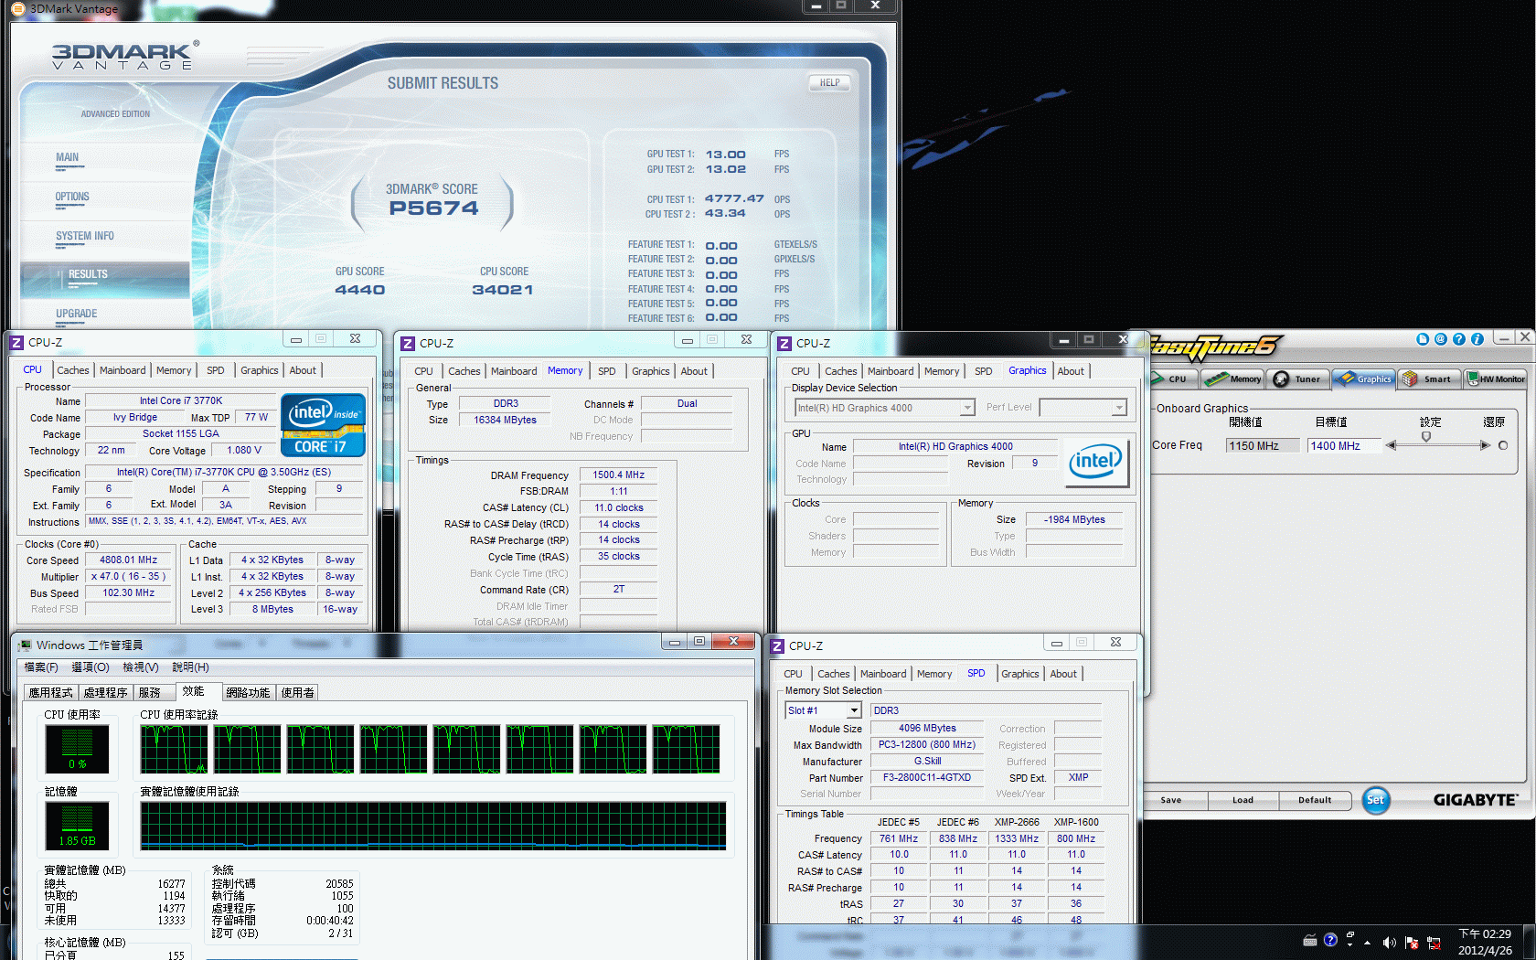Viewport: 1536px width, 960px height.
Task: Click the right arrow to increase Core Freq
Action: coord(1485,445)
